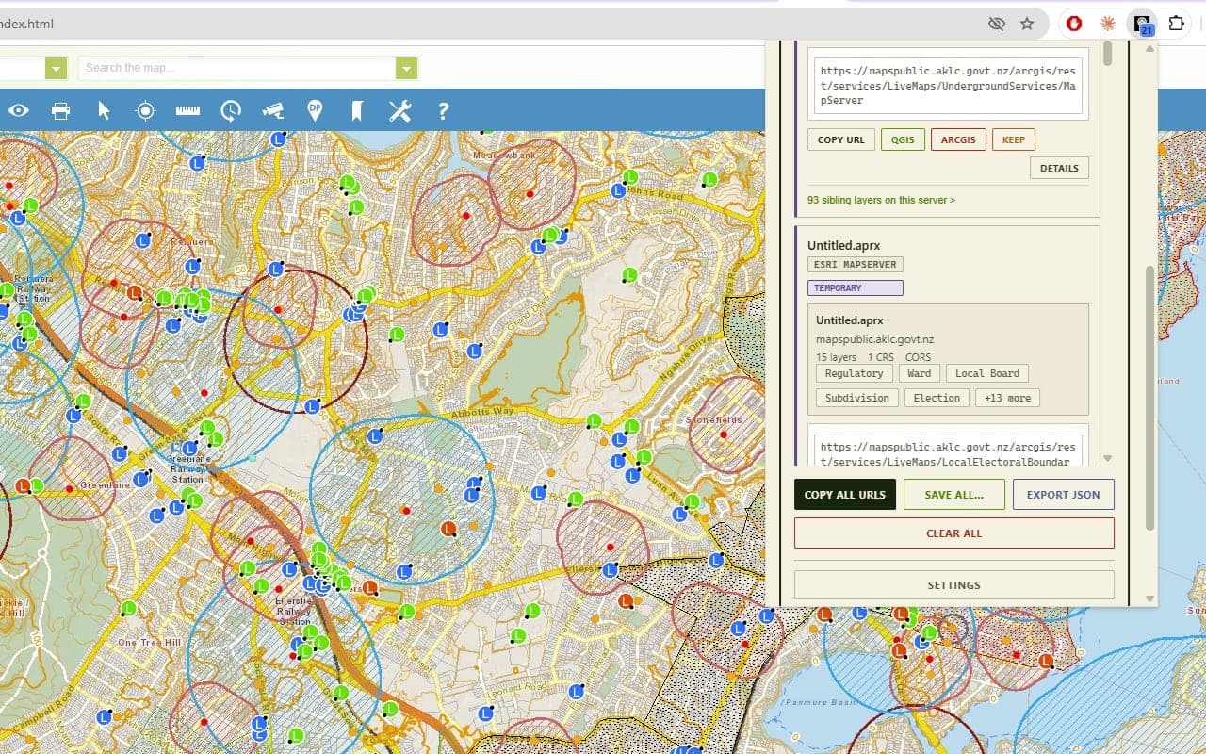Viewport: 1206px width, 754px height.
Task: Click COPY ALL URLS button
Action: point(845,495)
